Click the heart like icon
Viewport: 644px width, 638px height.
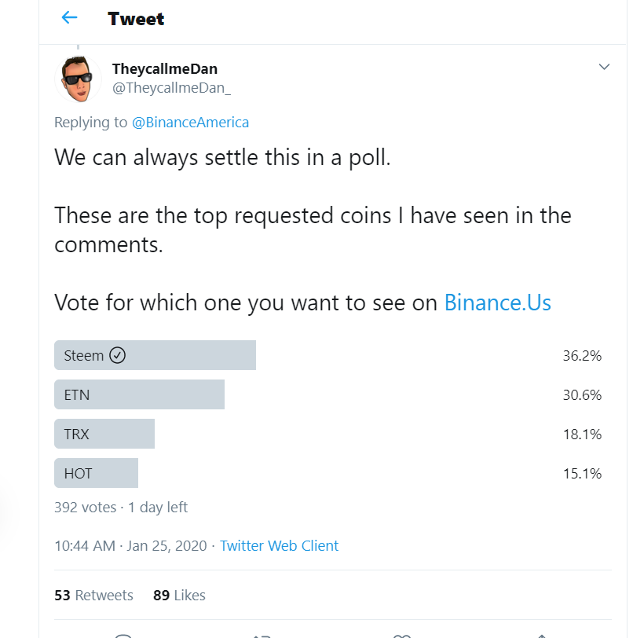pos(402,636)
